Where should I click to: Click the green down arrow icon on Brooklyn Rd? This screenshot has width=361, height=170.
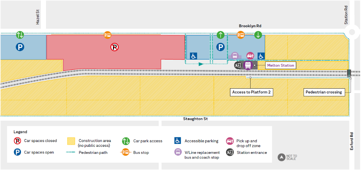click(258, 35)
